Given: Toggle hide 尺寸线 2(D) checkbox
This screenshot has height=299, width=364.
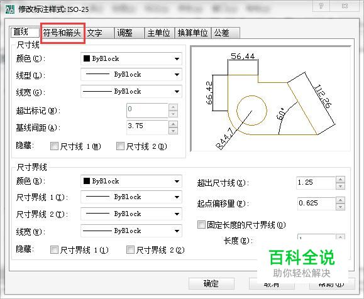Looking at the screenshot, I should pos(120,146).
